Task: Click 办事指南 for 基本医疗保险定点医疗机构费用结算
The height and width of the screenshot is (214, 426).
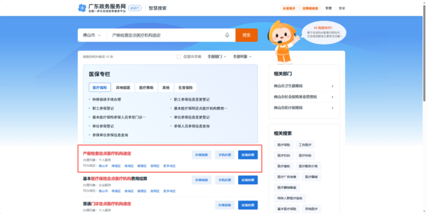Action: pos(201,180)
